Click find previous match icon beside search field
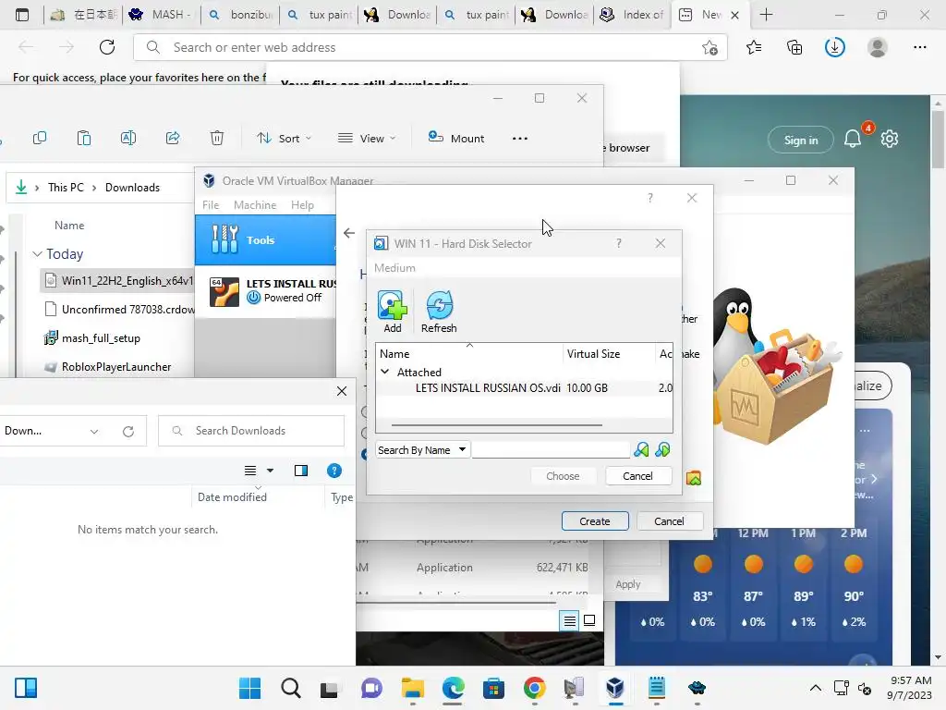Screen dimensions: 946x710 (x=641, y=450)
